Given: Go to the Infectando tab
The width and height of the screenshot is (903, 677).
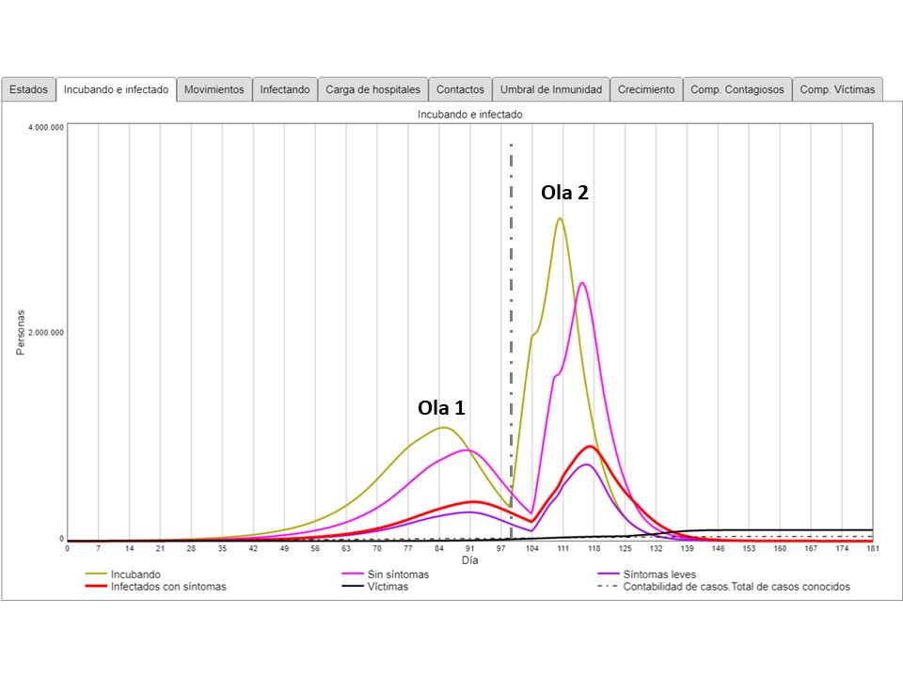Looking at the screenshot, I should click(285, 89).
